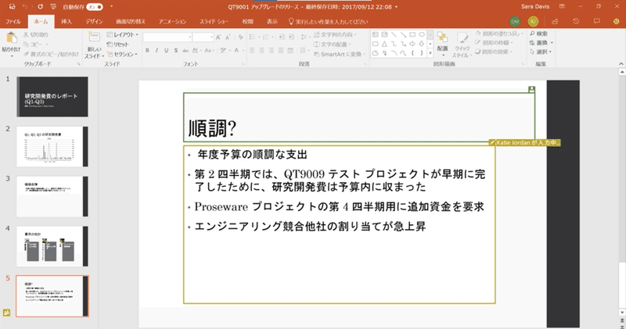The image size is (626, 329).
Task: Open the 校閲 tab
Action: coord(247,22)
